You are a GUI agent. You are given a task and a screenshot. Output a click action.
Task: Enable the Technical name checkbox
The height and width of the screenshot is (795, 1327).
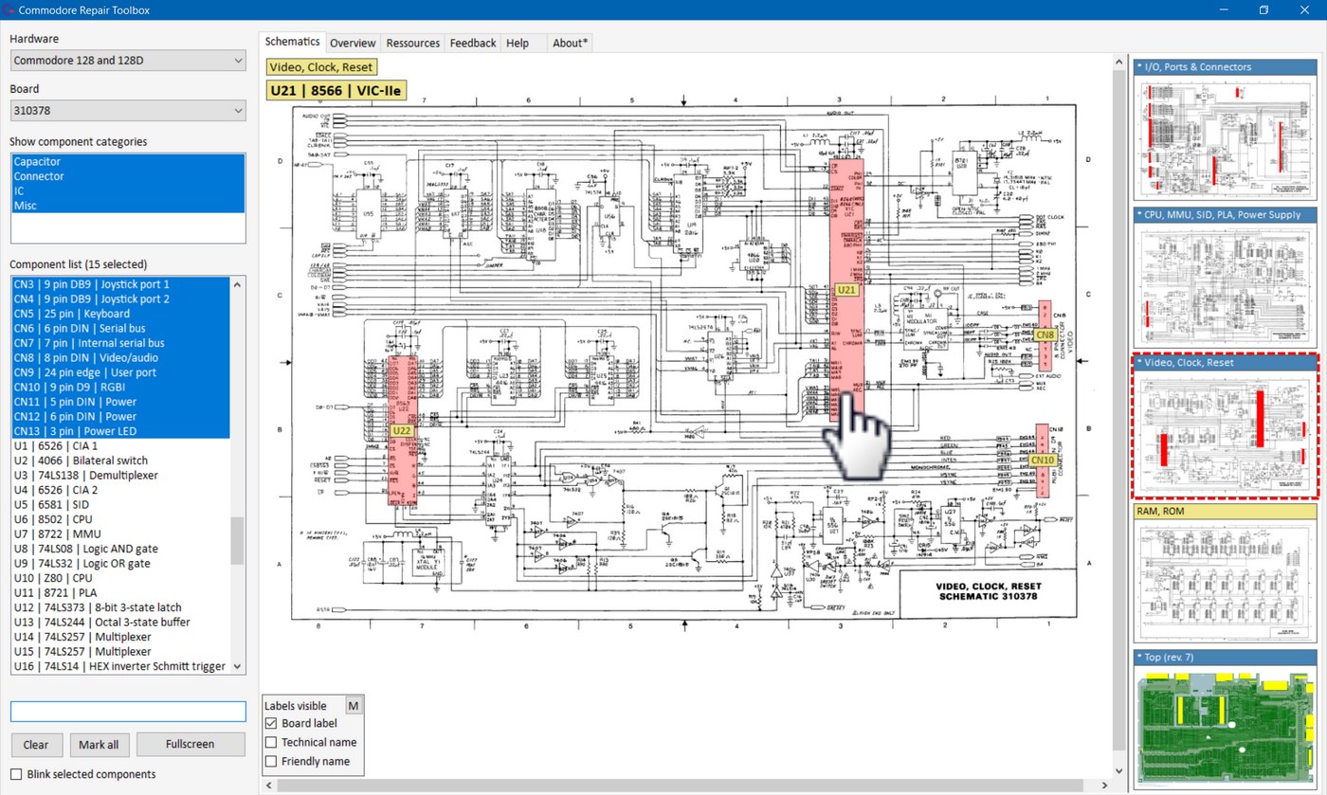tap(271, 742)
